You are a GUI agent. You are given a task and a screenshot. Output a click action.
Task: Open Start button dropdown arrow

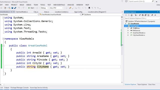(x=35, y=8)
